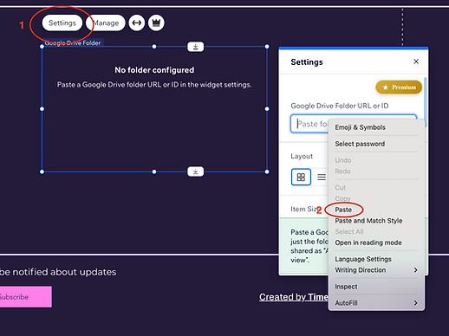Open the 'Created by Time' link

click(294, 297)
